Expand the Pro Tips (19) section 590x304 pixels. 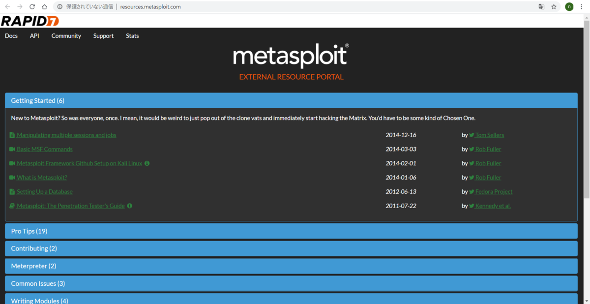tap(291, 231)
